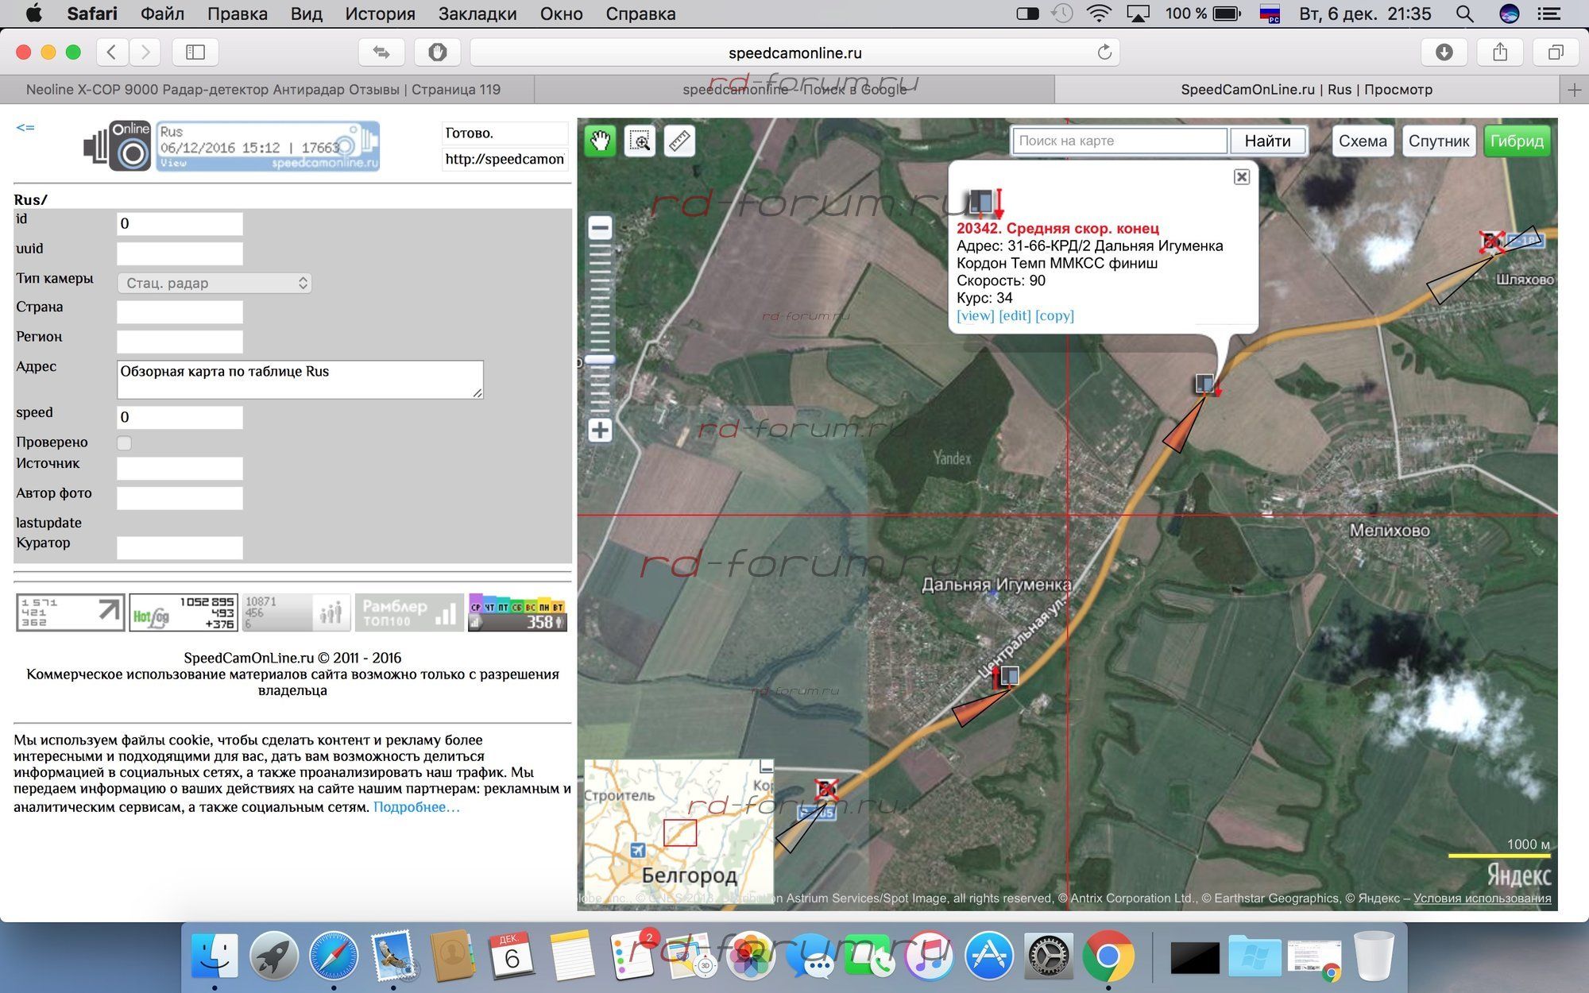Switch map to Спутник view
The image size is (1589, 993).
pos(1439,141)
